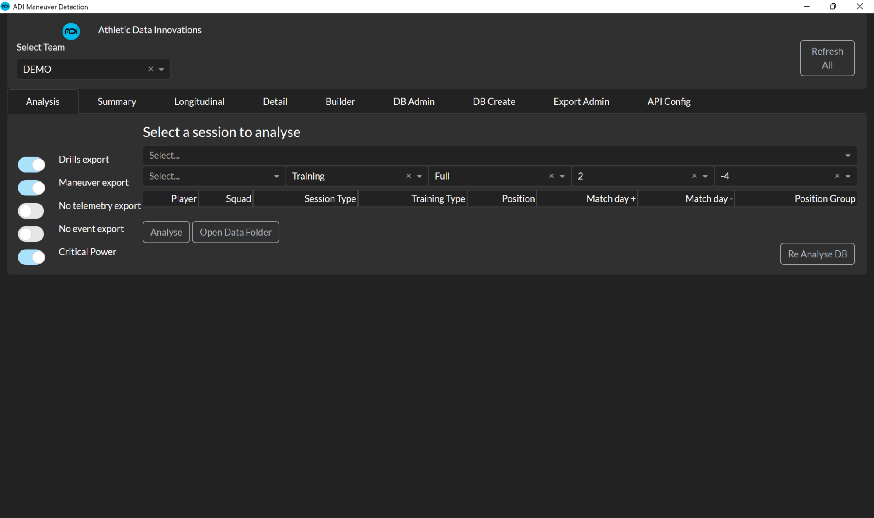Open the Select Team dropdown arrow
Image resolution: width=874 pixels, height=518 pixels.
coord(161,70)
